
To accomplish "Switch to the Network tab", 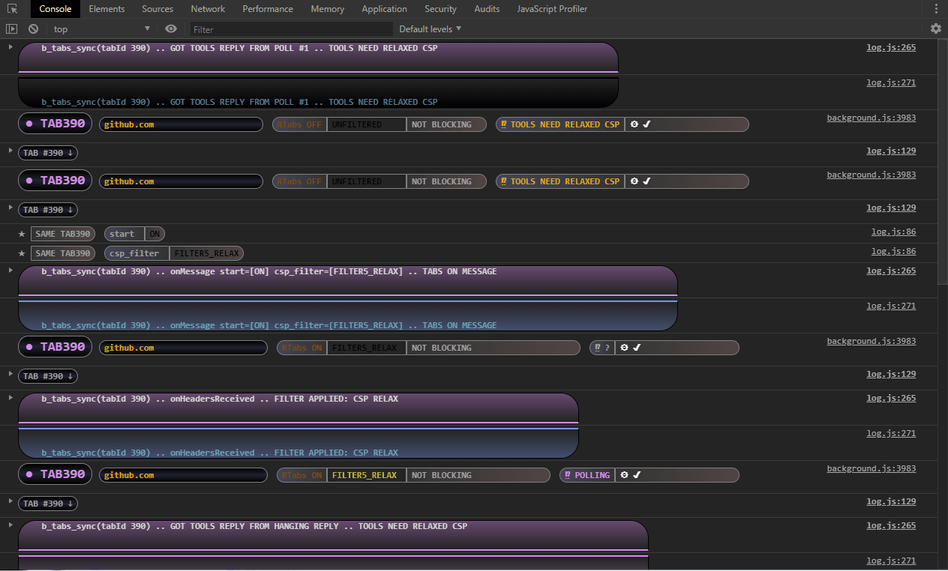I will tap(208, 9).
